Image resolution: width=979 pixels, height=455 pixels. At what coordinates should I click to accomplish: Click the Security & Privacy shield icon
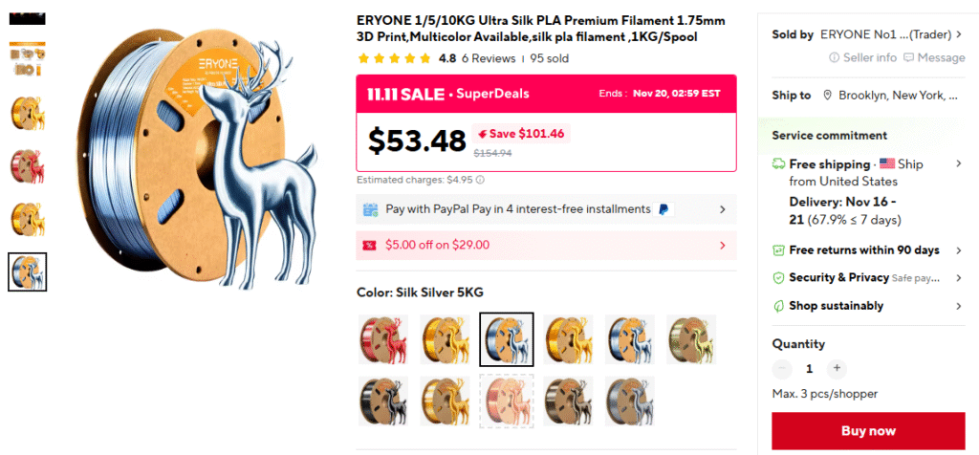779,278
